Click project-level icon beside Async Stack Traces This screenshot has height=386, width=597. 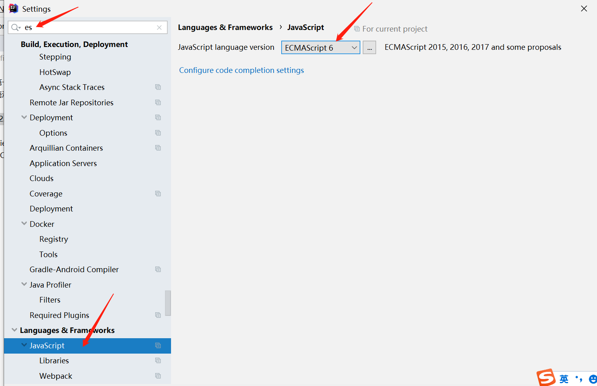point(158,87)
